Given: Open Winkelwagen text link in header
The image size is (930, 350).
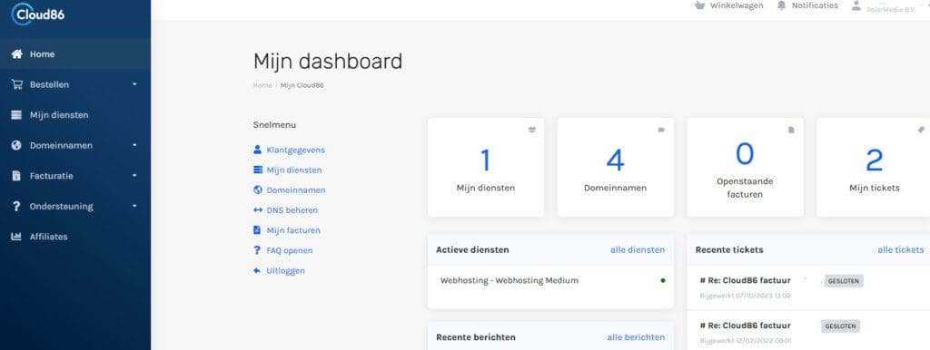Looking at the screenshot, I should [x=737, y=5].
